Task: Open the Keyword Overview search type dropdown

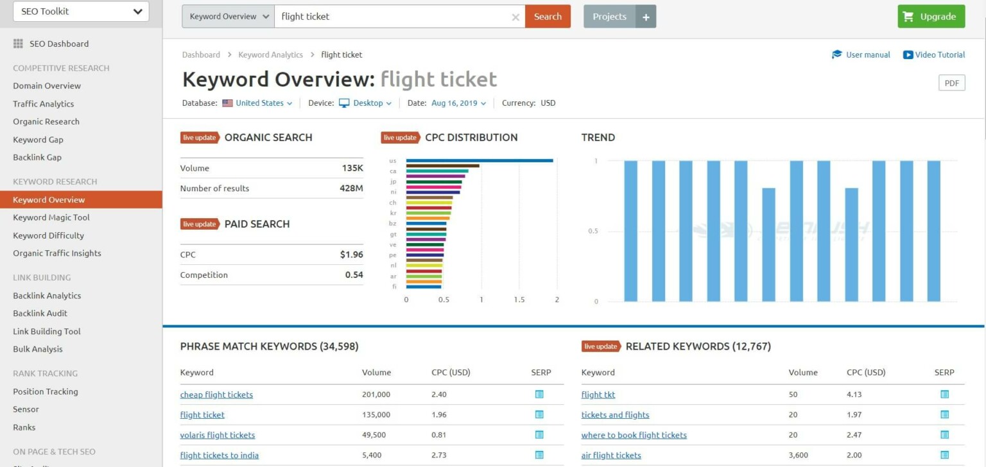Action: click(227, 16)
